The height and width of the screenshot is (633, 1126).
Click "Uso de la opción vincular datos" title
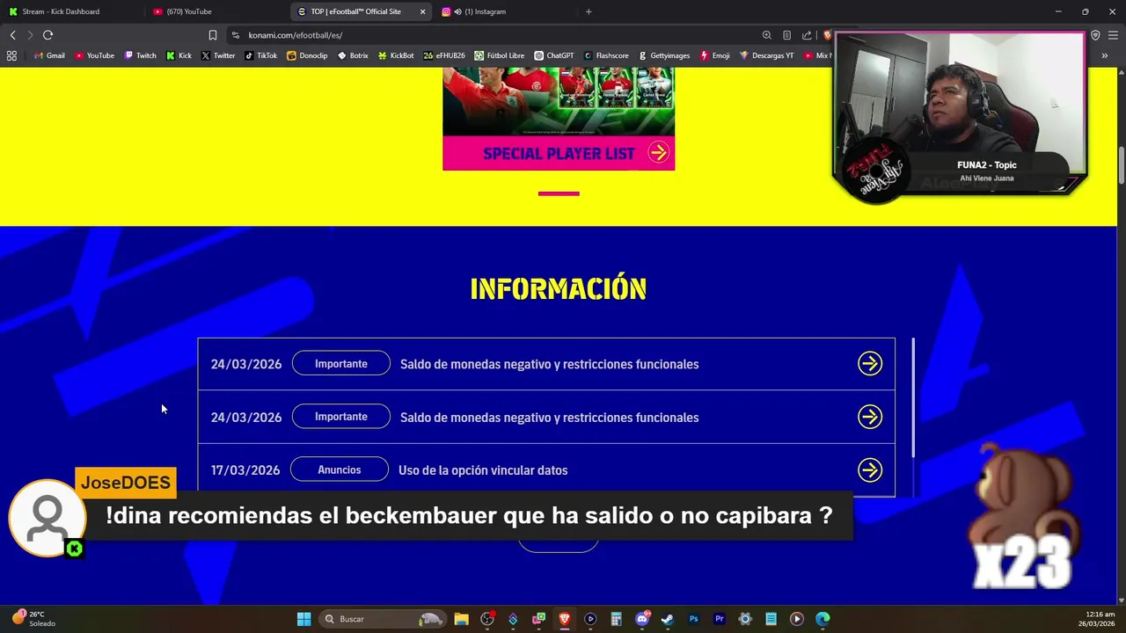pos(483,470)
